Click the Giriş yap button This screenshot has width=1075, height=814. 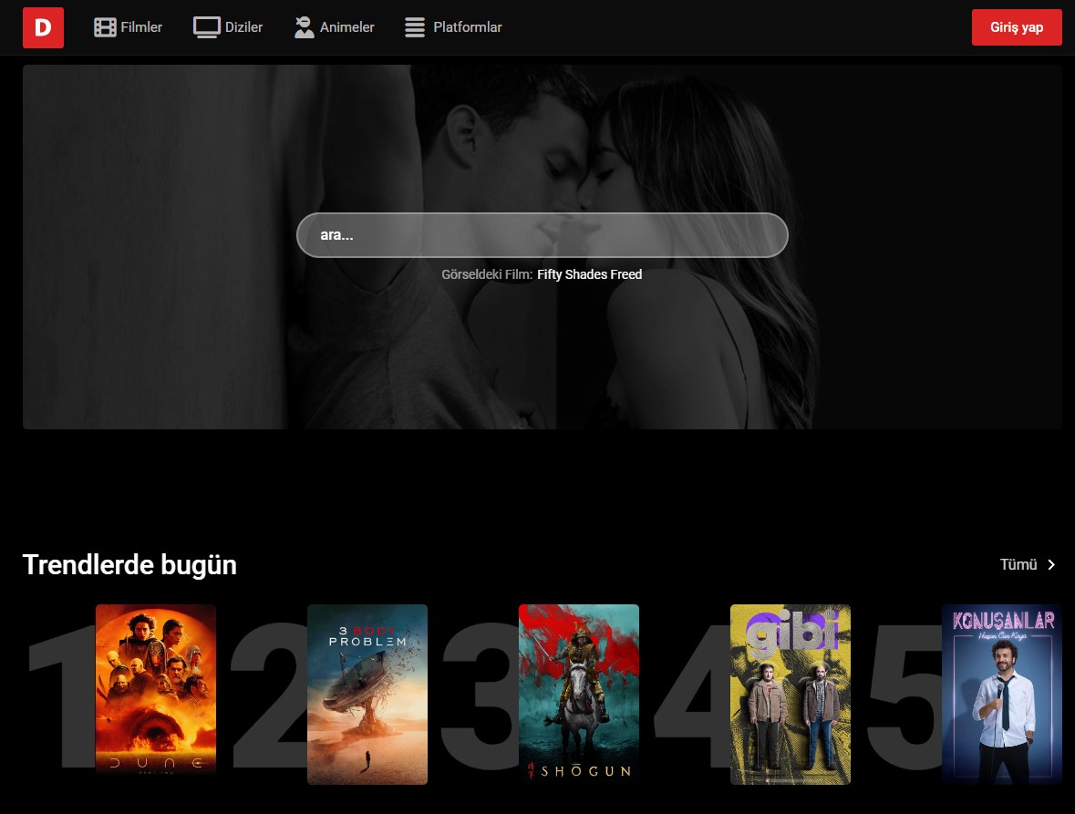click(x=1017, y=27)
